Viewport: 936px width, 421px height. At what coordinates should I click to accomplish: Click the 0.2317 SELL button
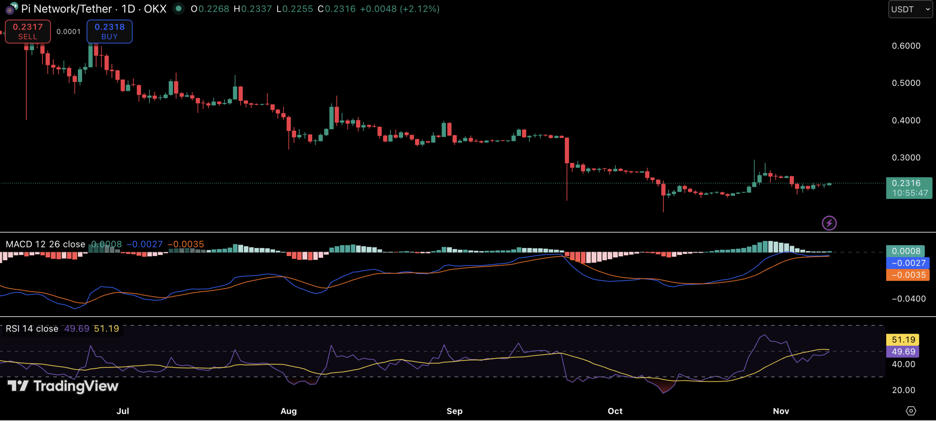[28, 31]
